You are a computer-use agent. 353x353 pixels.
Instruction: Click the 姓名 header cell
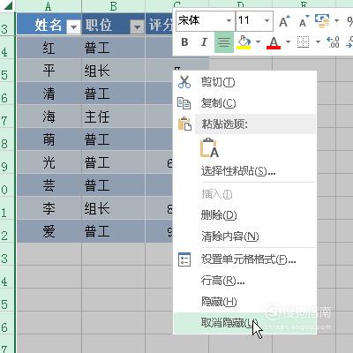[49, 24]
